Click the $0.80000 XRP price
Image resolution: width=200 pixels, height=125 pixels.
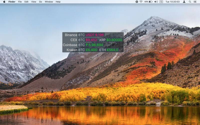114,40
